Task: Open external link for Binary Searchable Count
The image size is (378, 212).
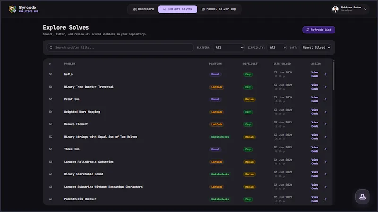Action: tap(326, 174)
